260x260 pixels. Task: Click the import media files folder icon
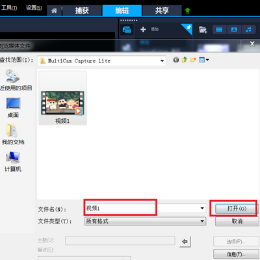[203, 29]
